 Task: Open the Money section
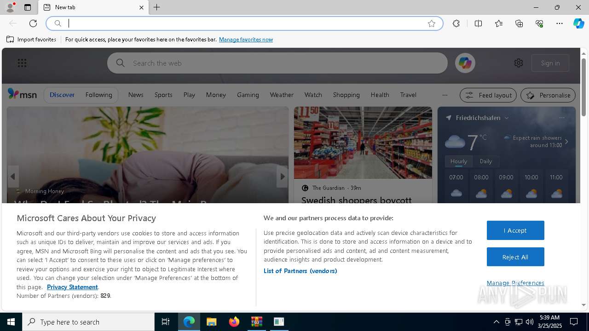[216, 95]
